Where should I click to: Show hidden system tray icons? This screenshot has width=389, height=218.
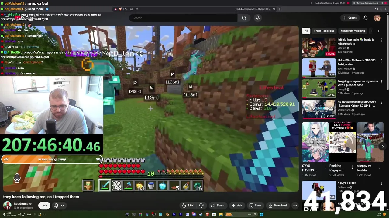44,214
